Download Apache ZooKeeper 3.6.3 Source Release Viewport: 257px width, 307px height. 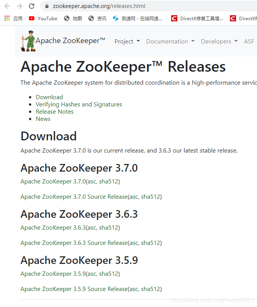coord(74,243)
